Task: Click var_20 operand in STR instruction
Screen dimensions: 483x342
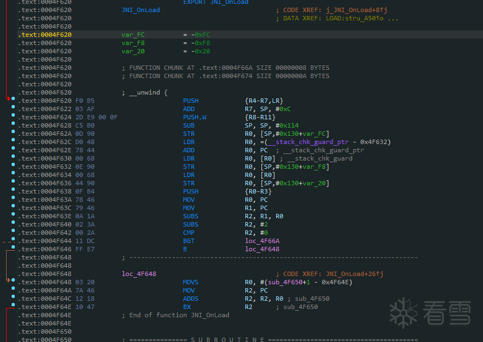Action: pyautogui.click(x=314, y=184)
